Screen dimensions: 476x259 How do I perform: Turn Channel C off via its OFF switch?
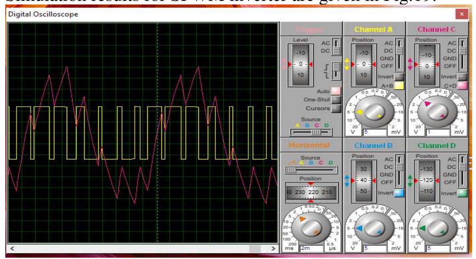(463, 67)
